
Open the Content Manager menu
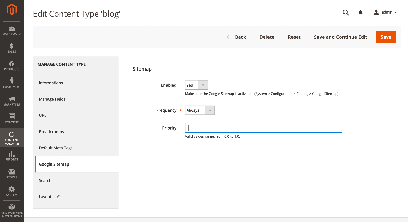12,138
